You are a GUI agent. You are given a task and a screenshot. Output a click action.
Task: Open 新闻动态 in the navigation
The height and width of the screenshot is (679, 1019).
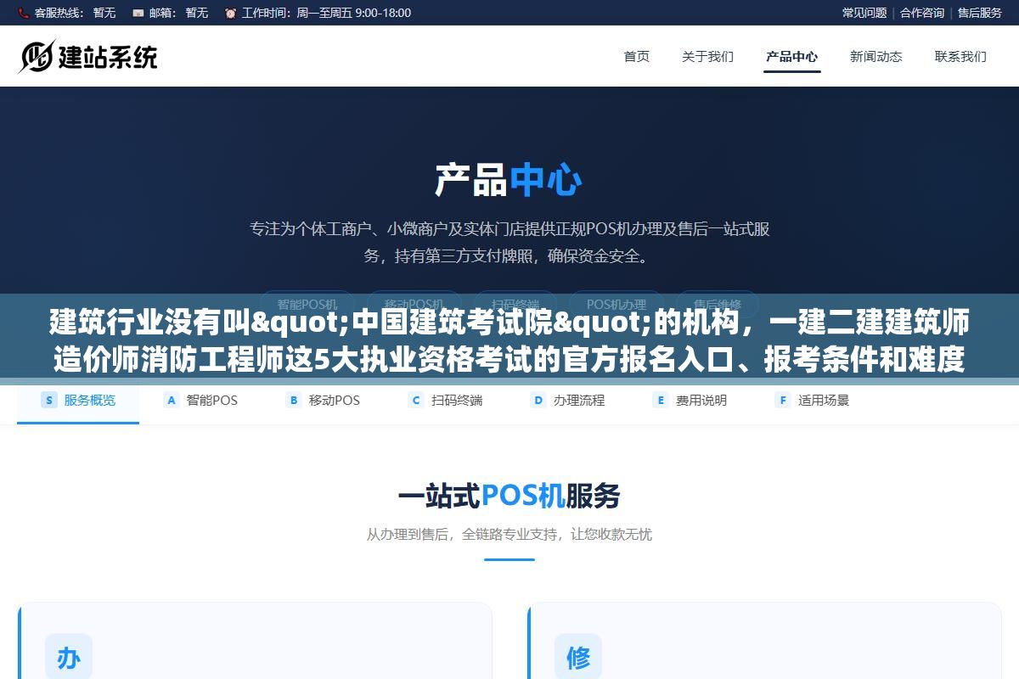click(x=876, y=56)
